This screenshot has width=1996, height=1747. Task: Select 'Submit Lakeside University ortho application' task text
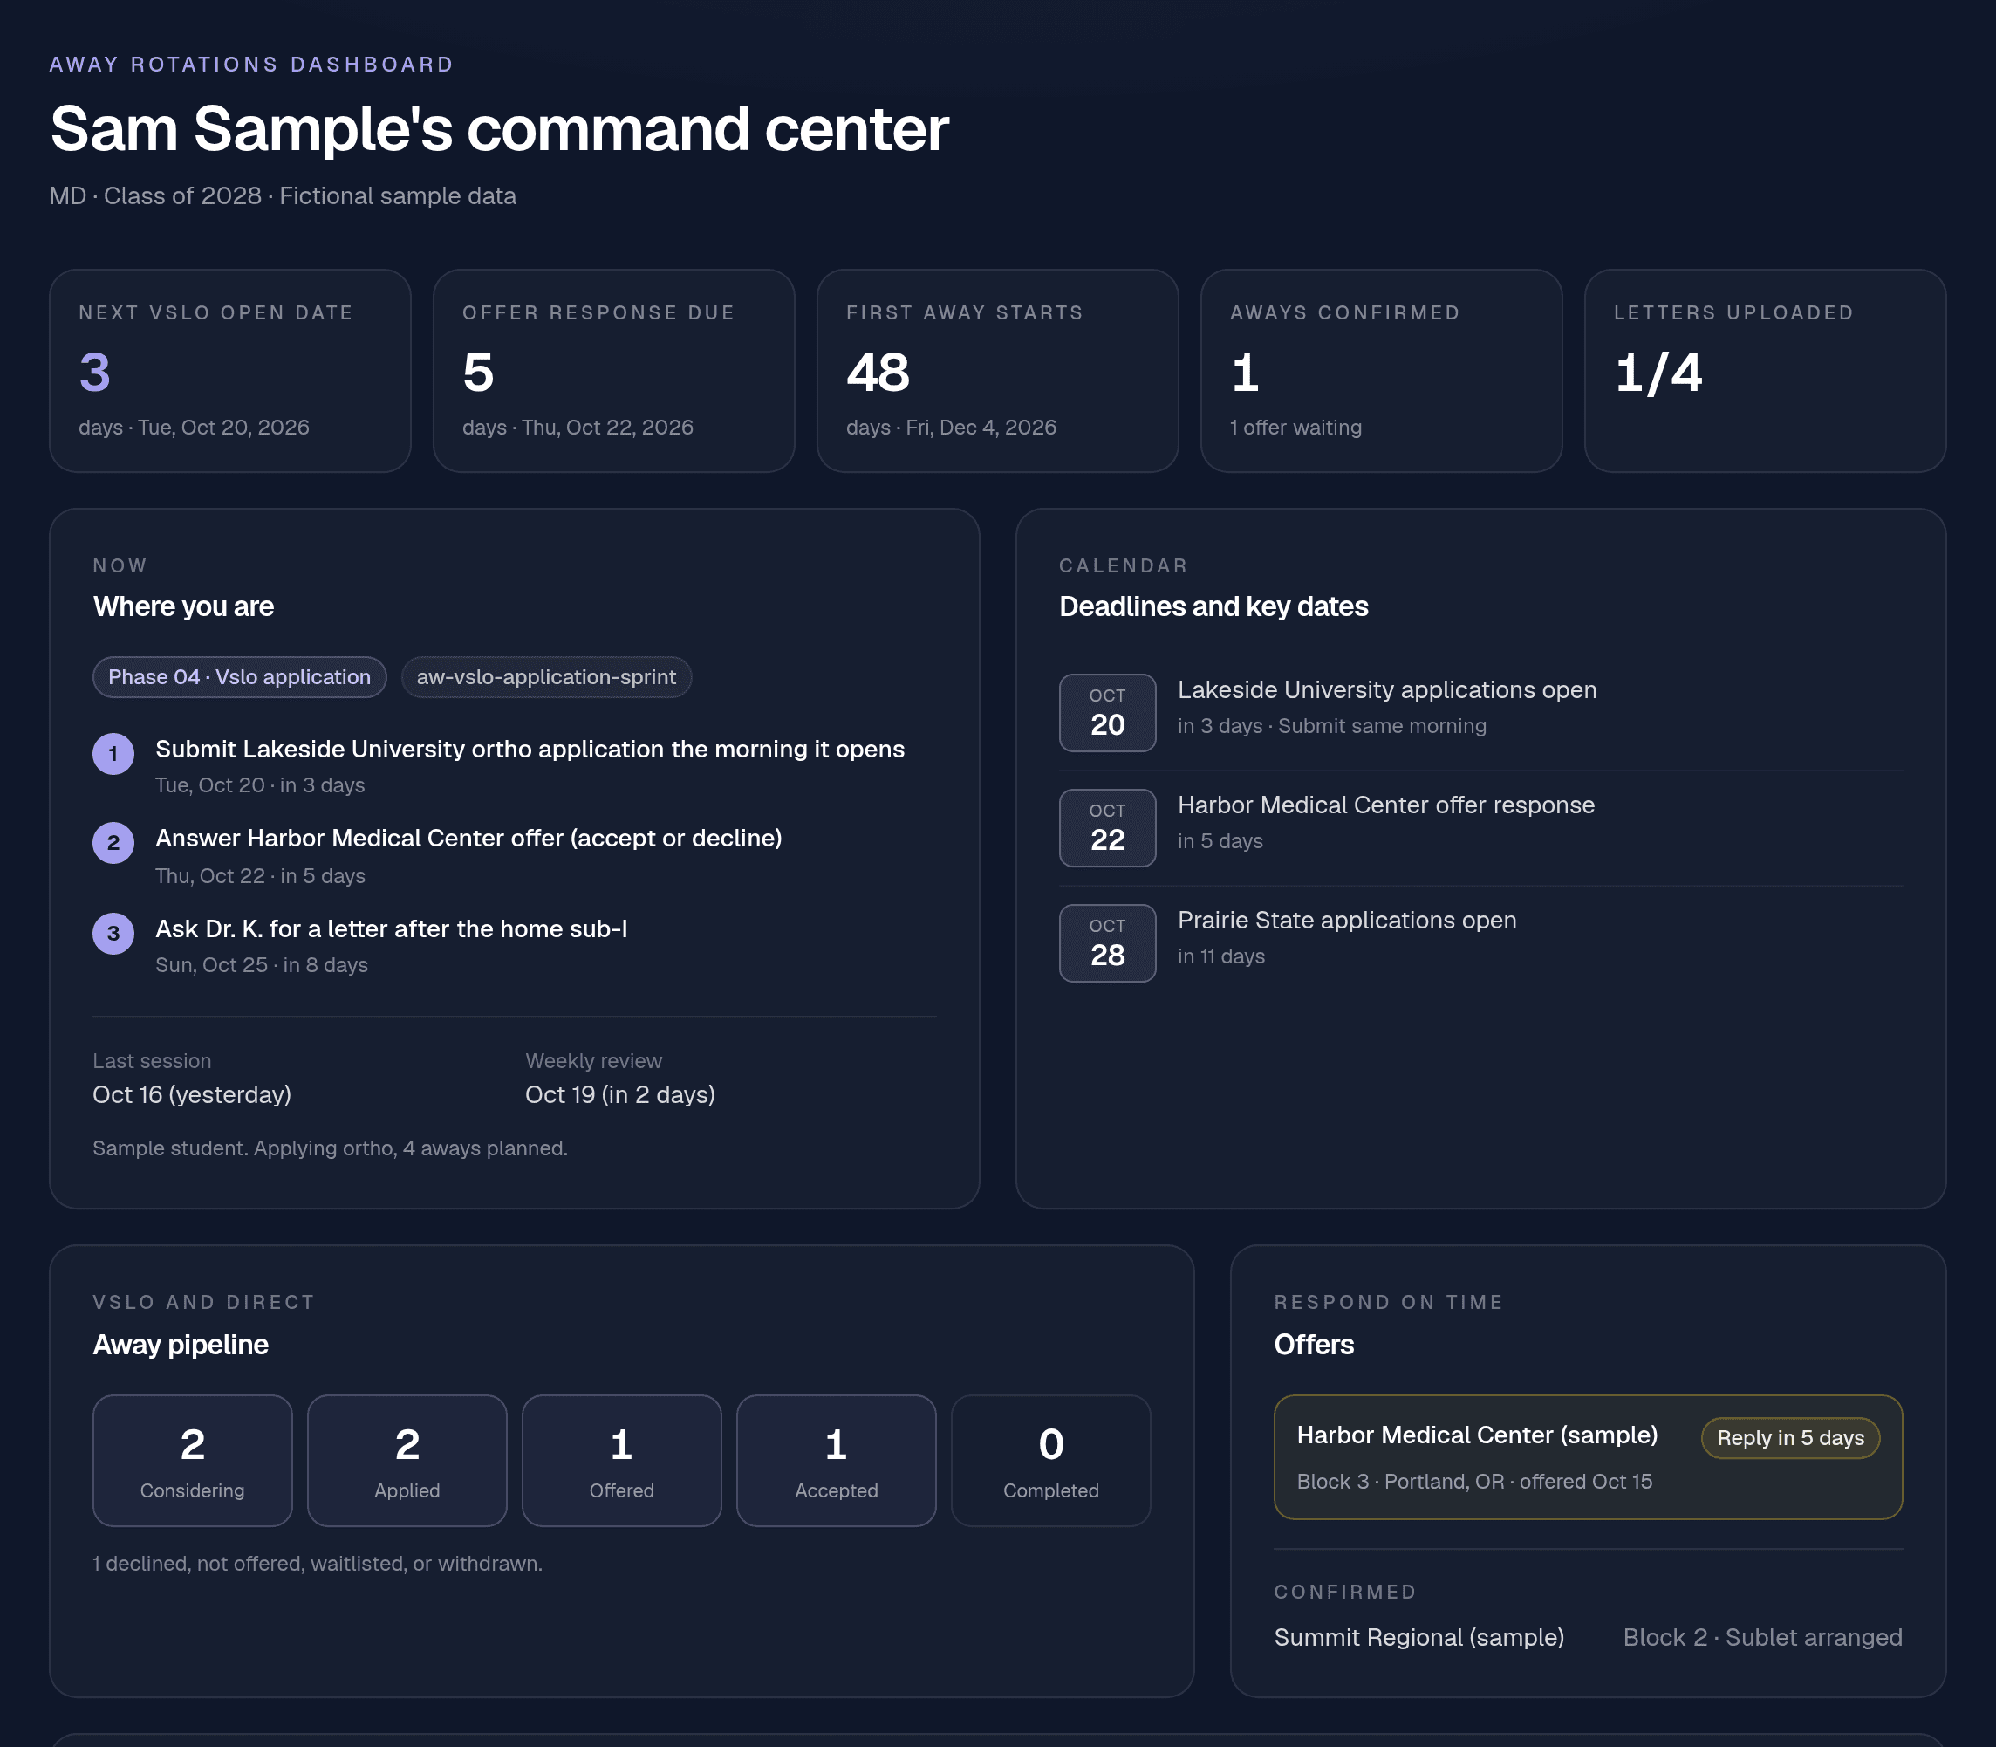[x=530, y=749]
